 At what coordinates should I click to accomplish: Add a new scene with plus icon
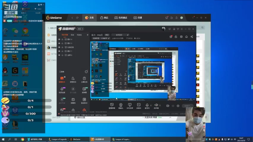click(x=88, y=35)
